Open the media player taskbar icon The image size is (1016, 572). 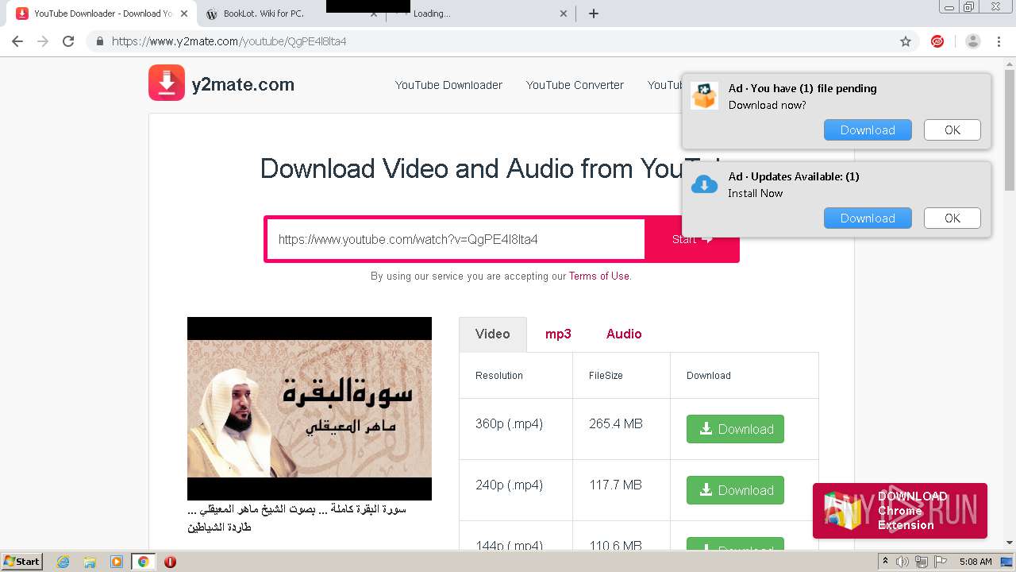[117, 562]
